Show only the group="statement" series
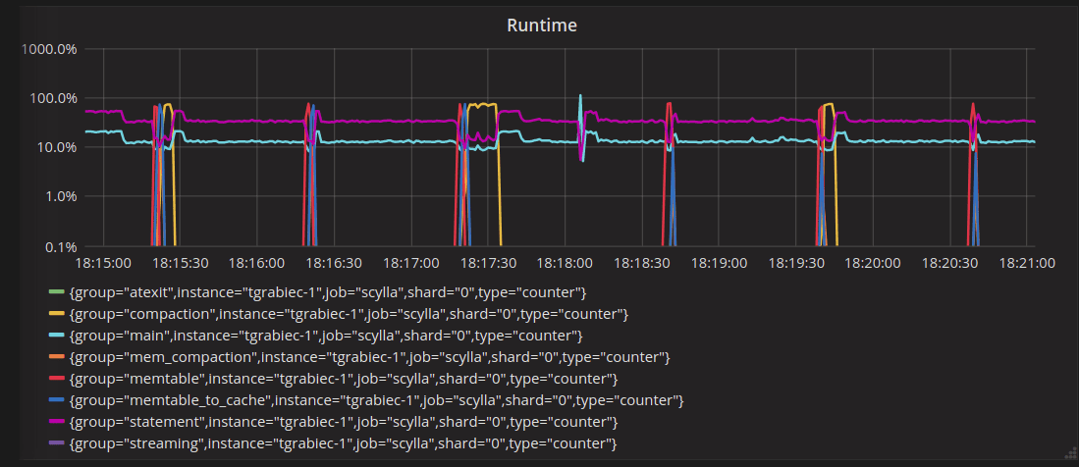 (x=344, y=421)
